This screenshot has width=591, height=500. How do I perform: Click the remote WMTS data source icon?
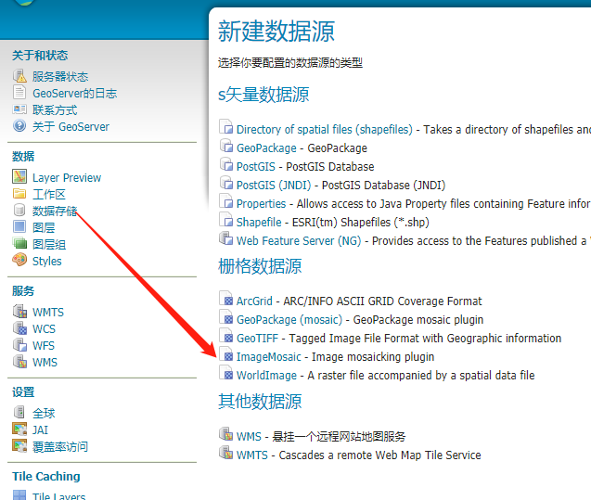coord(226,453)
